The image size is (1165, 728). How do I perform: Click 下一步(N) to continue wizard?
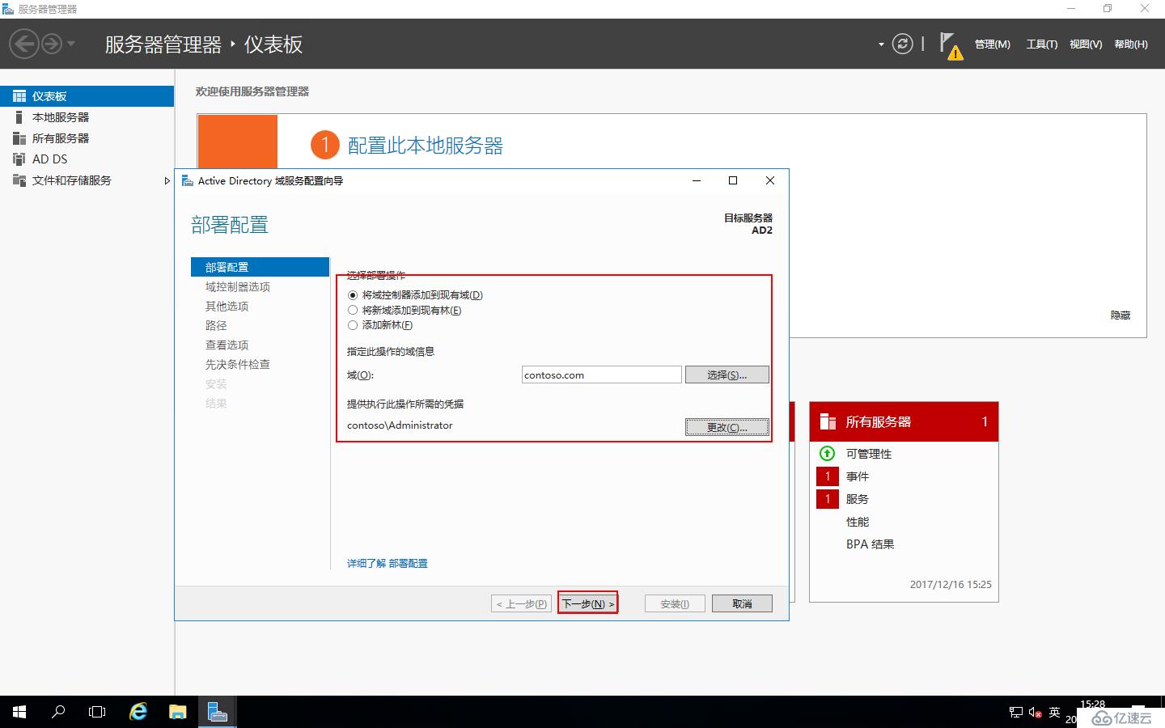pyautogui.click(x=587, y=603)
